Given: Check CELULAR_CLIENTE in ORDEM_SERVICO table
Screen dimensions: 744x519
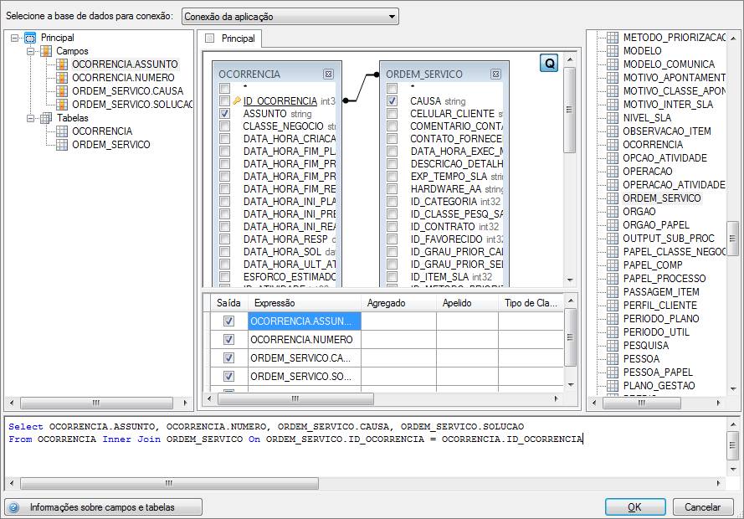Looking at the screenshot, I should tap(392, 113).
